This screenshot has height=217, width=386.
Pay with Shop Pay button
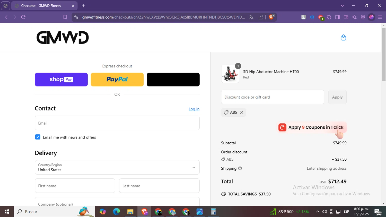point(61,79)
